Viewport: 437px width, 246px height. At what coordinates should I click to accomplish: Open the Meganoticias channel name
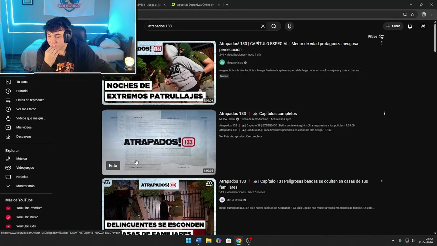(x=235, y=63)
